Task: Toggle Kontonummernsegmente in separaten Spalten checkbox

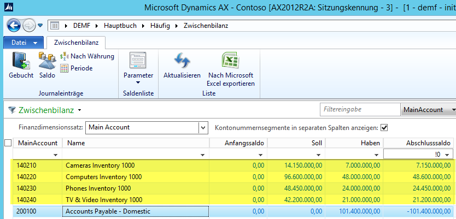Action: (384, 127)
